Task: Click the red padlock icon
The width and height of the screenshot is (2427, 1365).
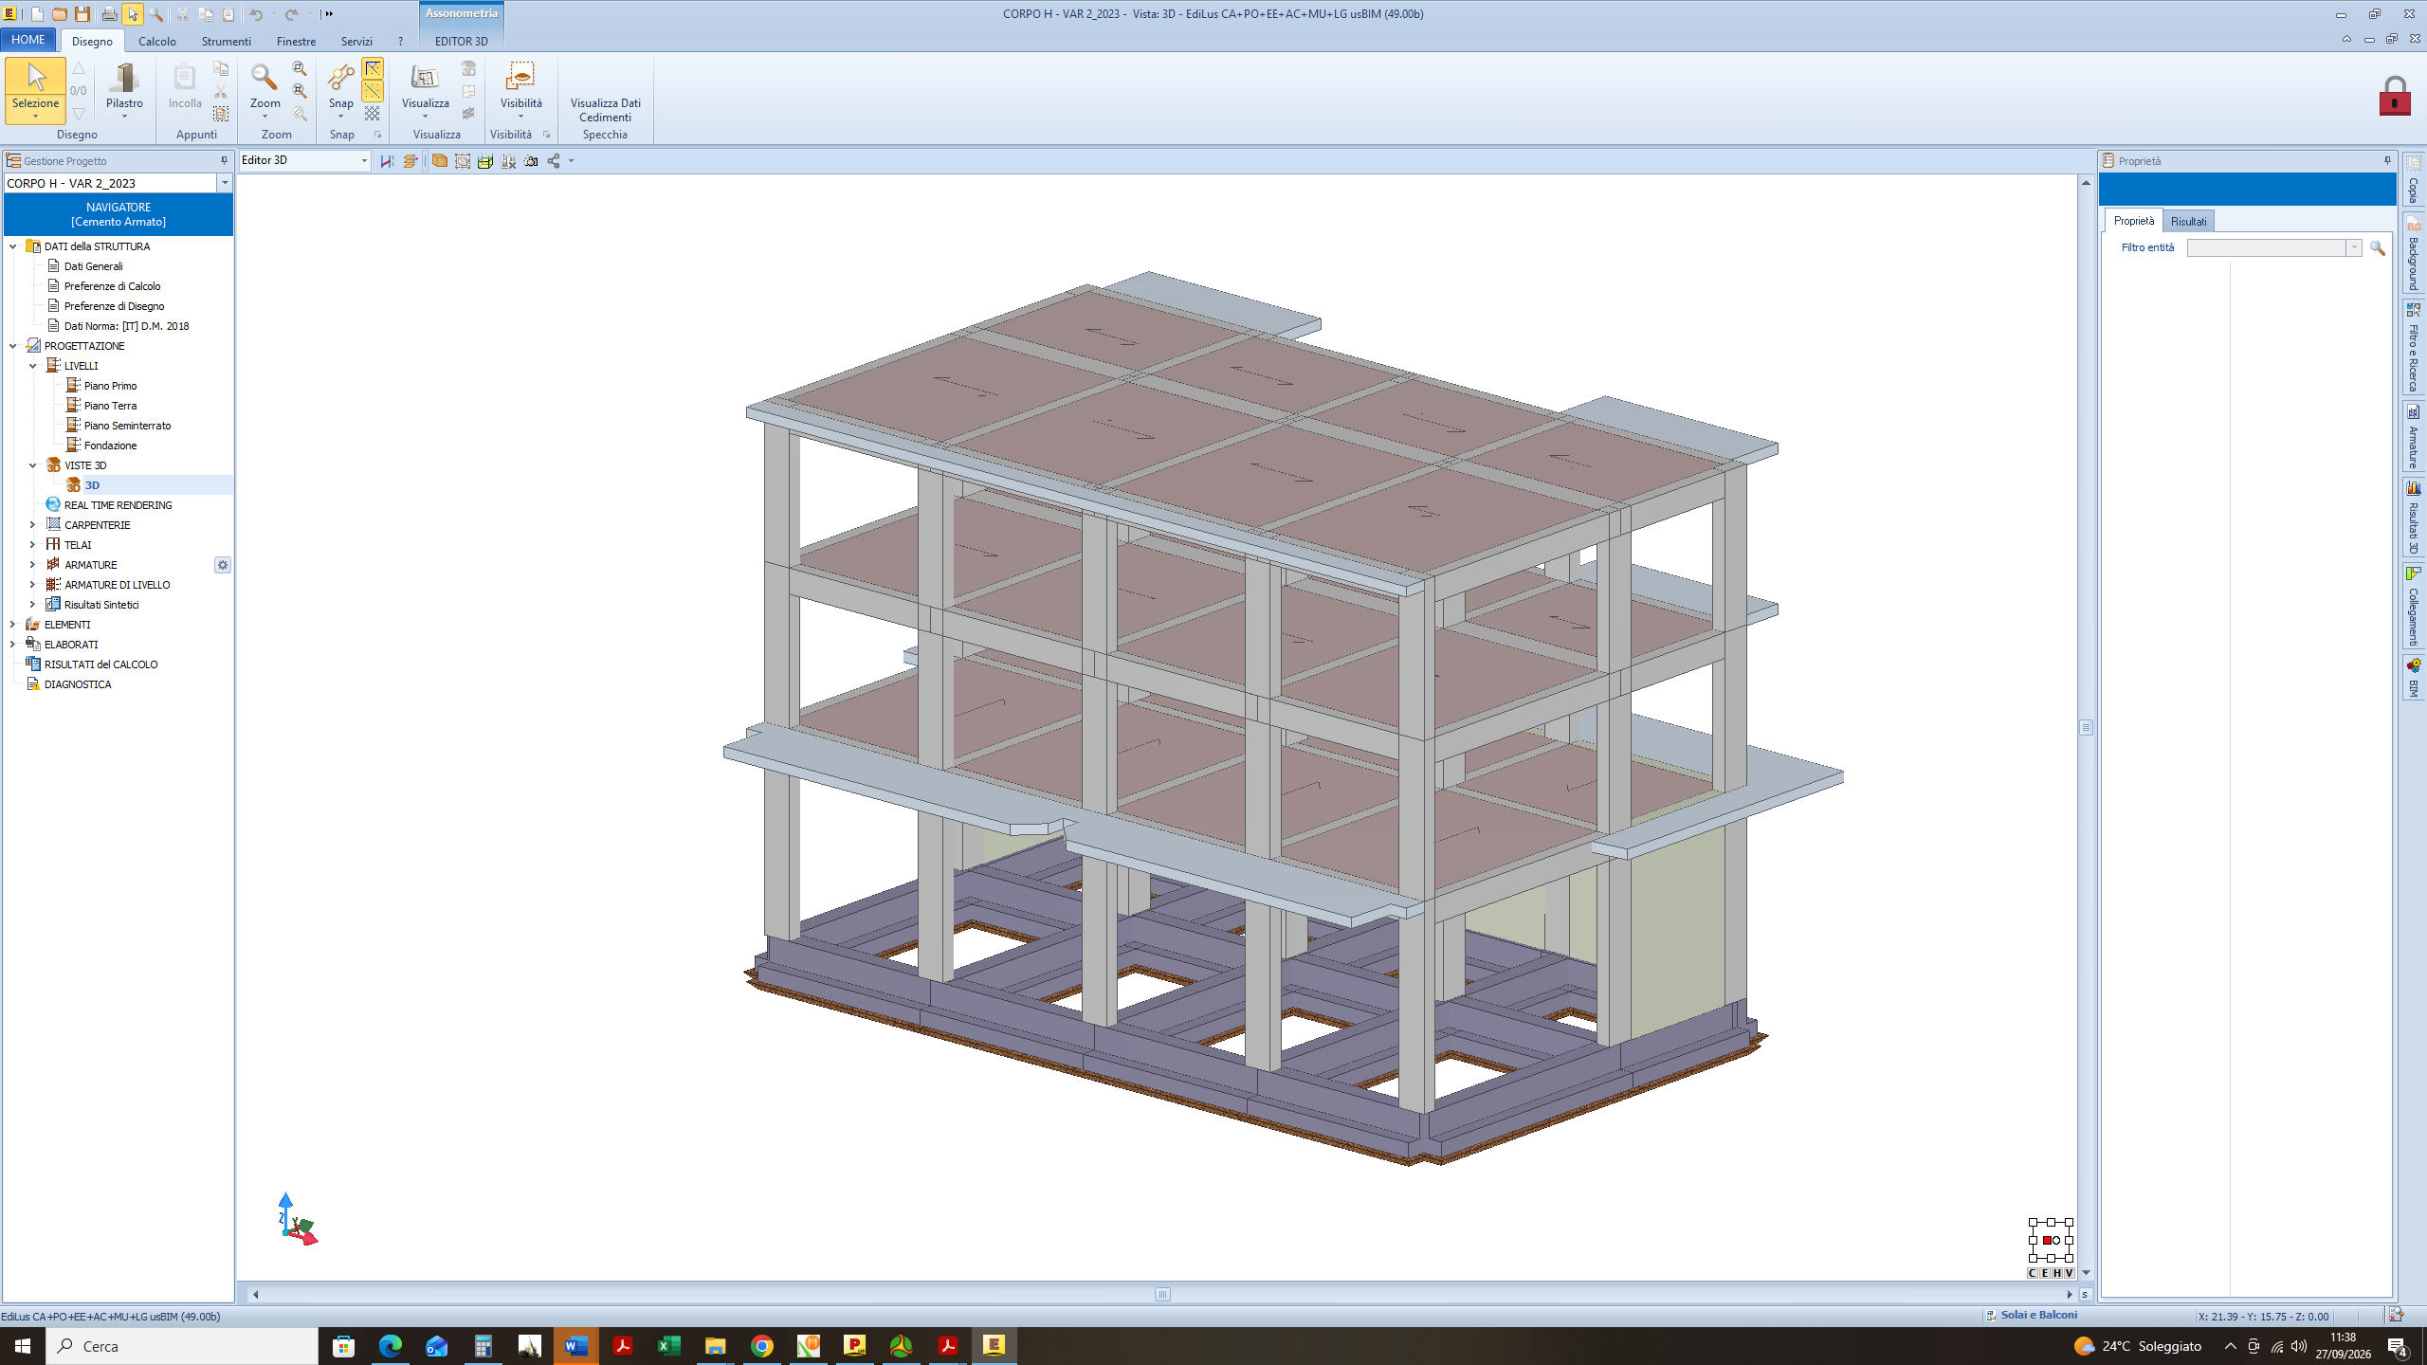Action: (x=2395, y=96)
